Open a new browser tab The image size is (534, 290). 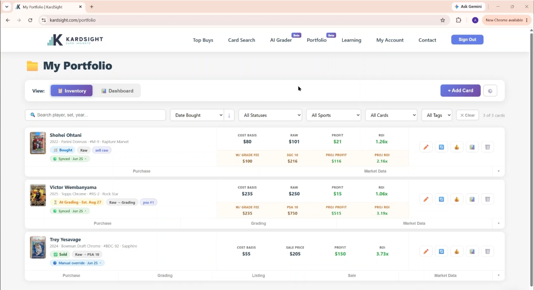(x=92, y=7)
